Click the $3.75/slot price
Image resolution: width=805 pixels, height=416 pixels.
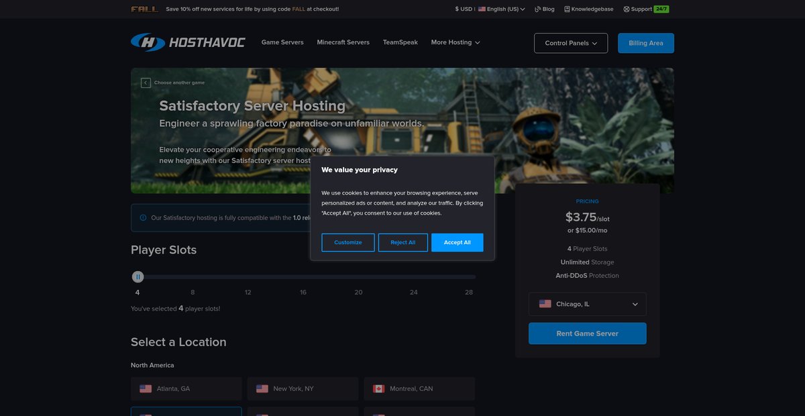(588, 217)
